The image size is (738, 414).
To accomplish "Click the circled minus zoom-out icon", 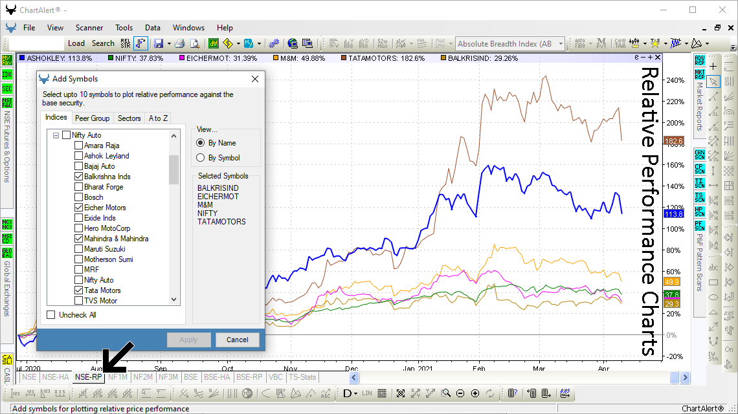I will click(460, 393).
